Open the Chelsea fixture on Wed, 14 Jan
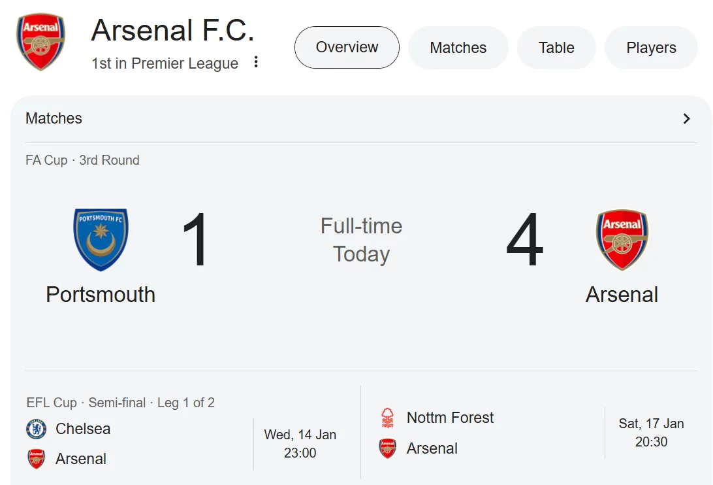The width and height of the screenshot is (713, 485). pyautogui.click(x=300, y=444)
